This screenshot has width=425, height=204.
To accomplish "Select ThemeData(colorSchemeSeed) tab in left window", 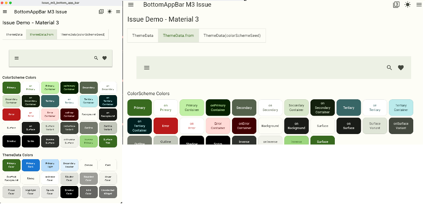I will [x=83, y=34].
